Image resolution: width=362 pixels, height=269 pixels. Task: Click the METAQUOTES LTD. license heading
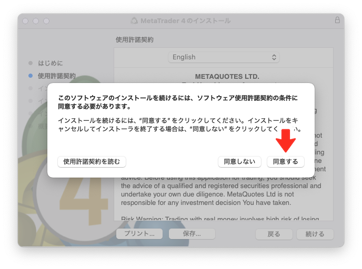tap(227, 77)
